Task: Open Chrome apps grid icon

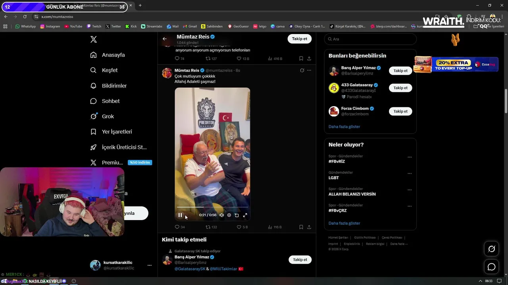Action: tap(5, 27)
